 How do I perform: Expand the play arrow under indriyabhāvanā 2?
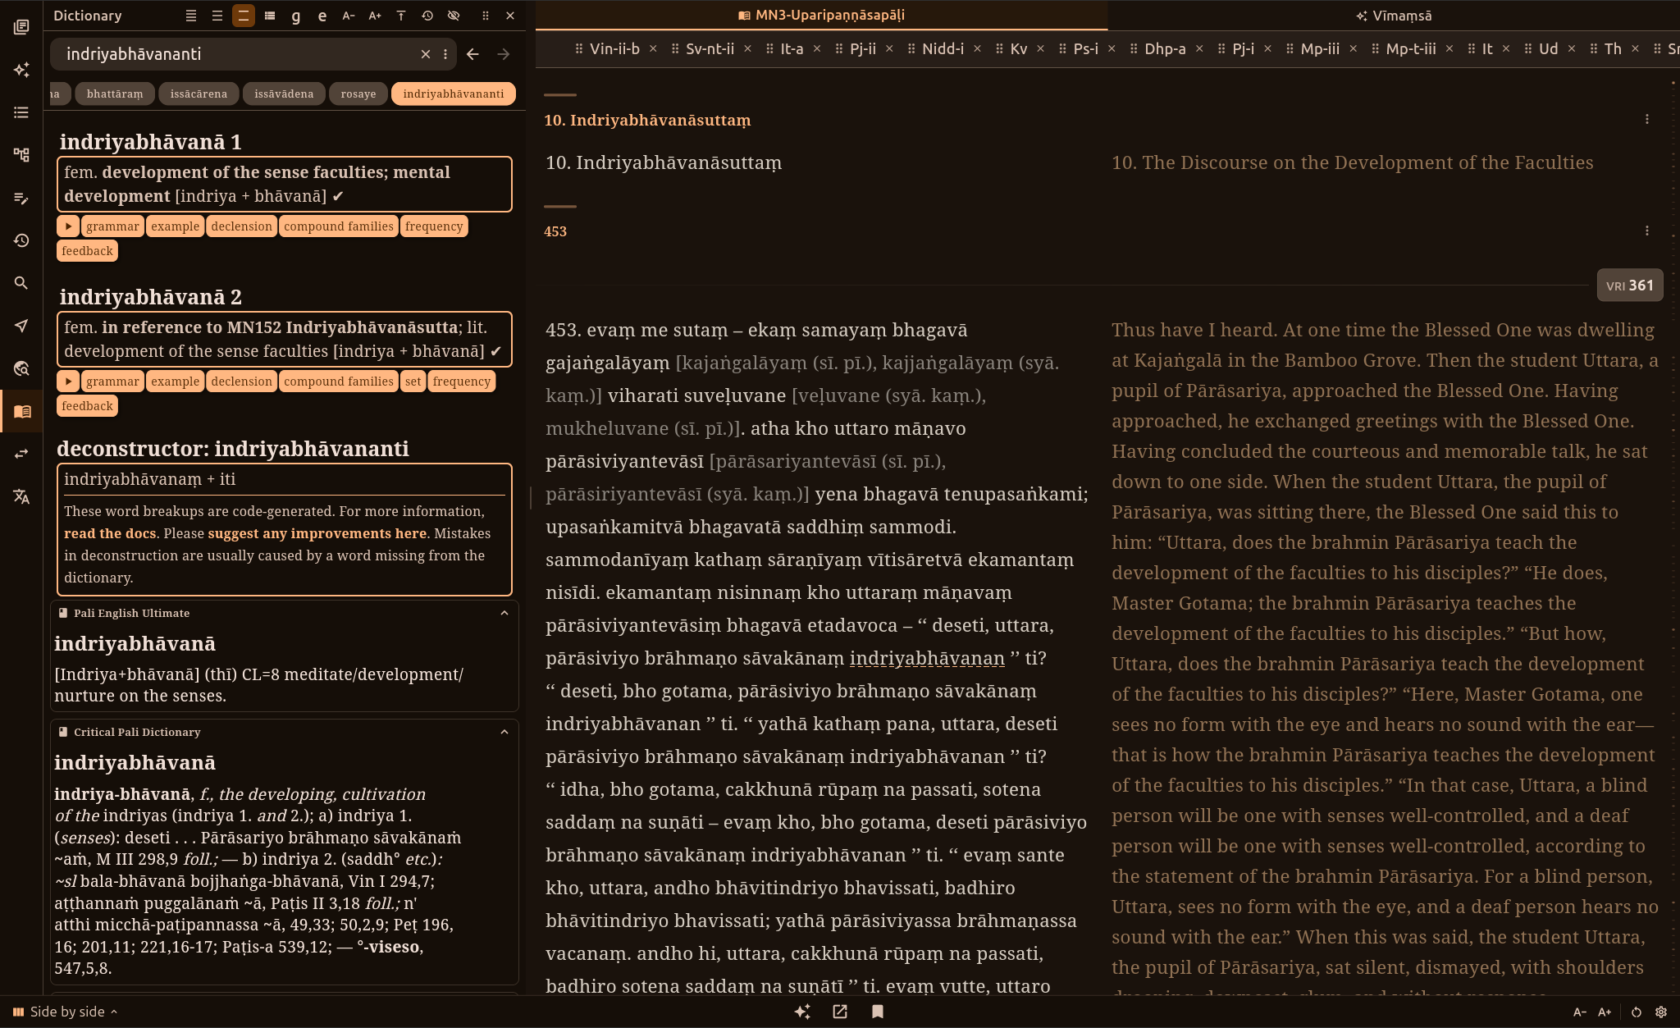click(x=68, y=382)
